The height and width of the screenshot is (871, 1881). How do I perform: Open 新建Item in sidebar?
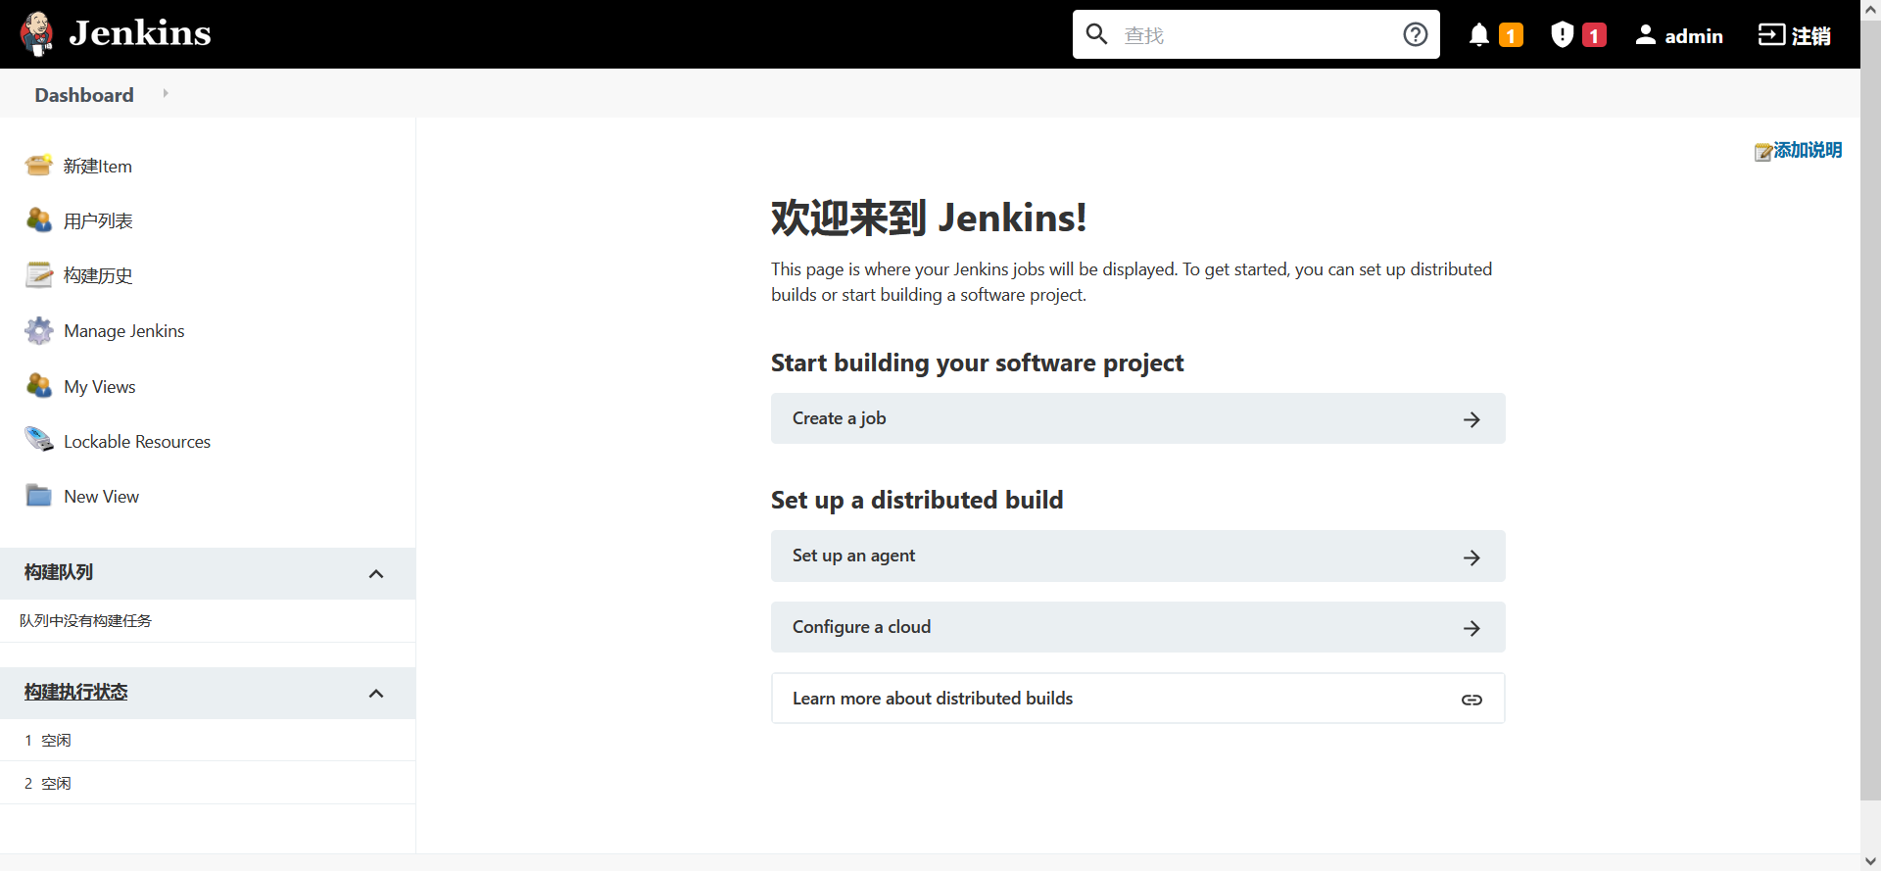pos(98,167)
